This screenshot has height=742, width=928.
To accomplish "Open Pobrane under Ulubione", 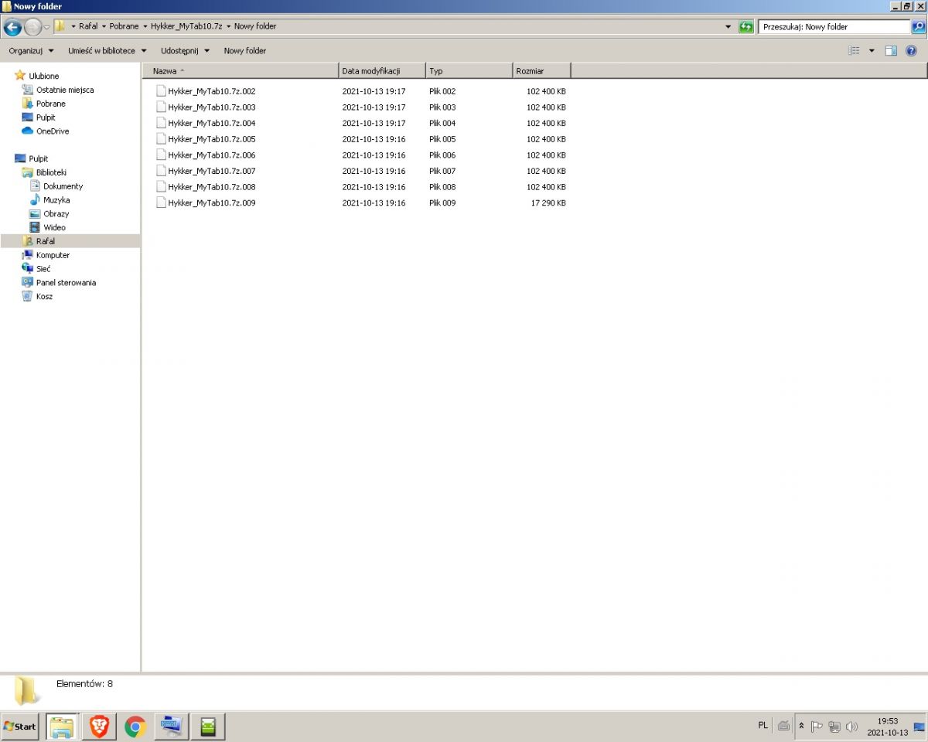I will pos(50,104).
